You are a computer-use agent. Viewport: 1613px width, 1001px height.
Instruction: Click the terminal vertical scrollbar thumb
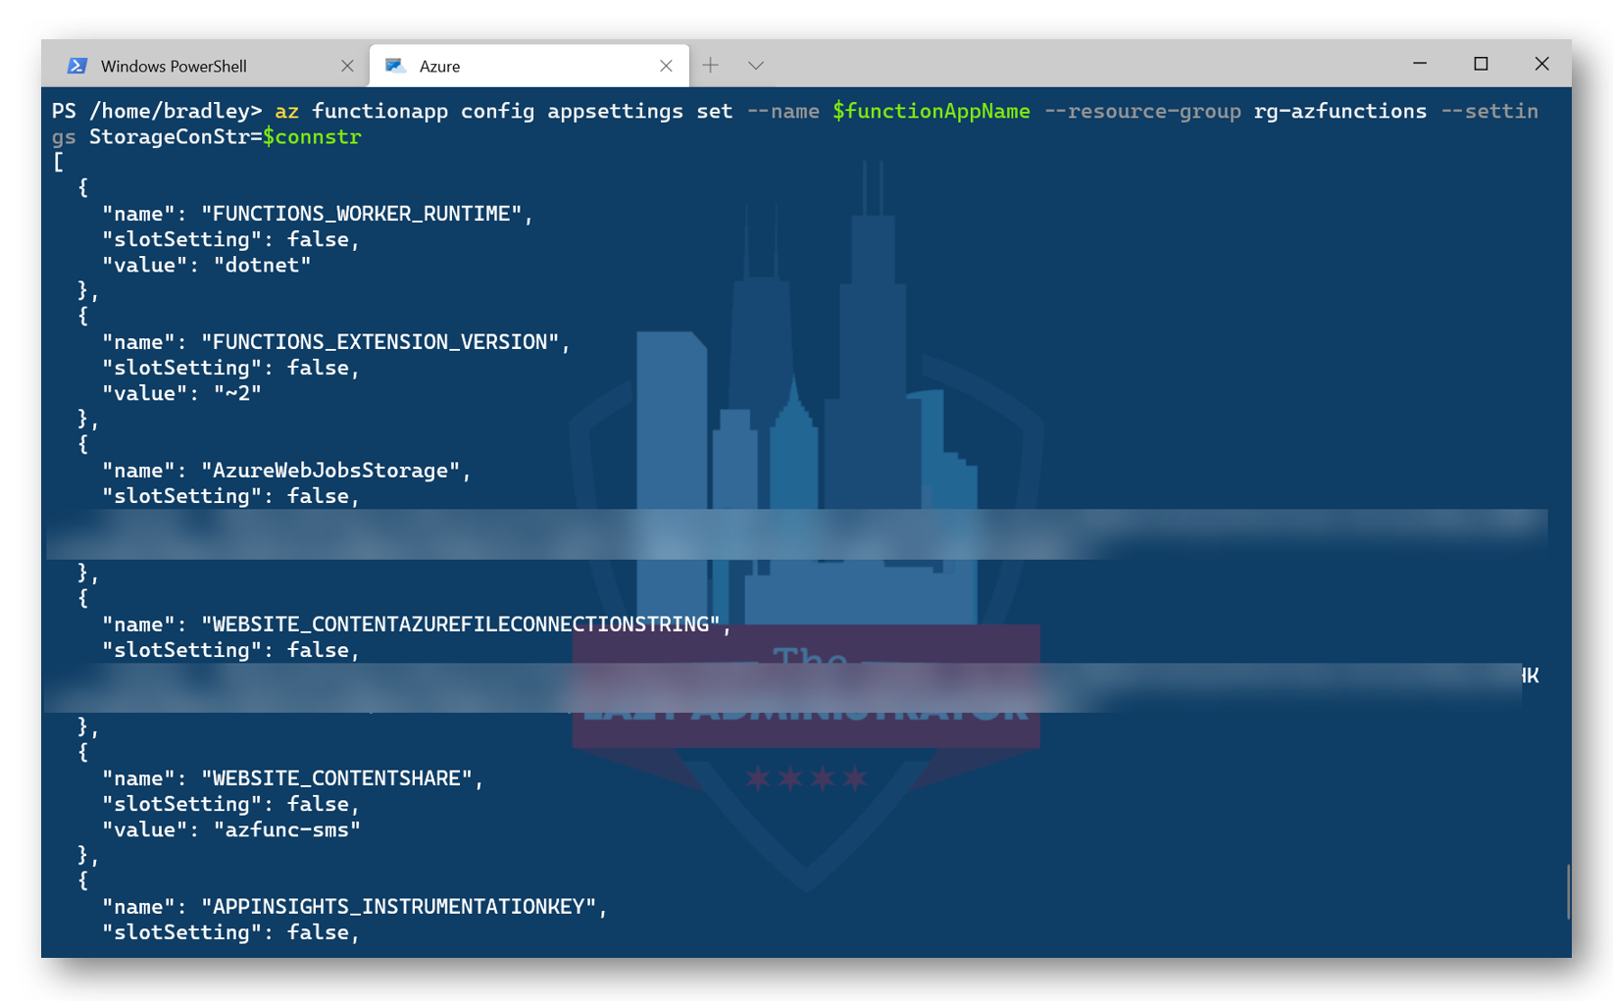(x=1568, y=890)
